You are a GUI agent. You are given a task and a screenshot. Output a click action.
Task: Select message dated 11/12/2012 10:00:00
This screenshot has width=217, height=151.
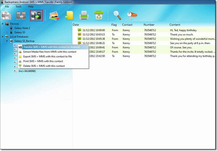94,30
